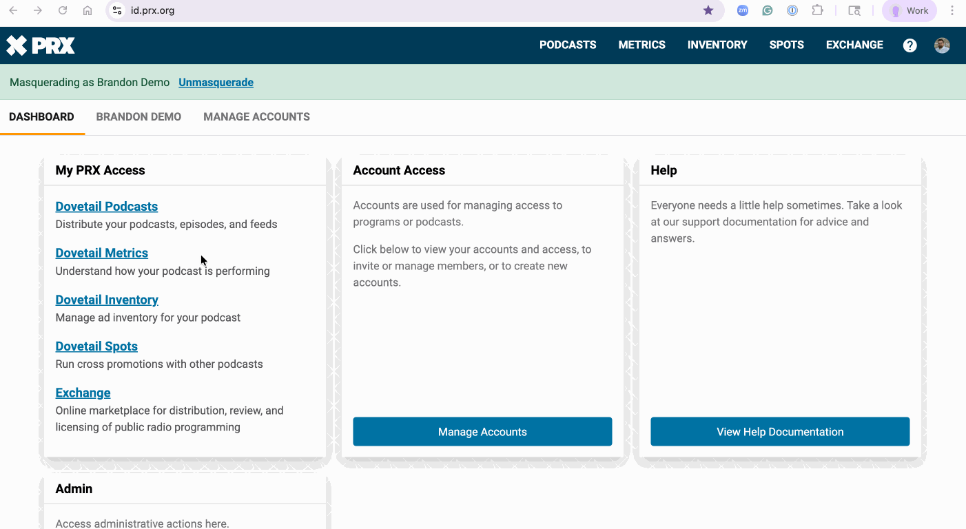The image size is (966, 529).
Task: Click the browser back arrow
Action: [13, 10]
